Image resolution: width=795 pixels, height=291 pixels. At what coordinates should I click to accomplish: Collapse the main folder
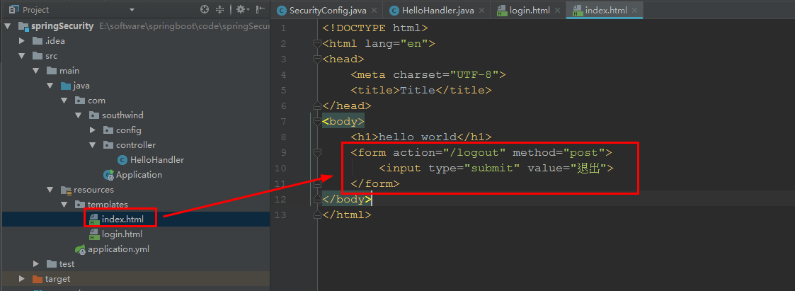(x=36, y=71)
